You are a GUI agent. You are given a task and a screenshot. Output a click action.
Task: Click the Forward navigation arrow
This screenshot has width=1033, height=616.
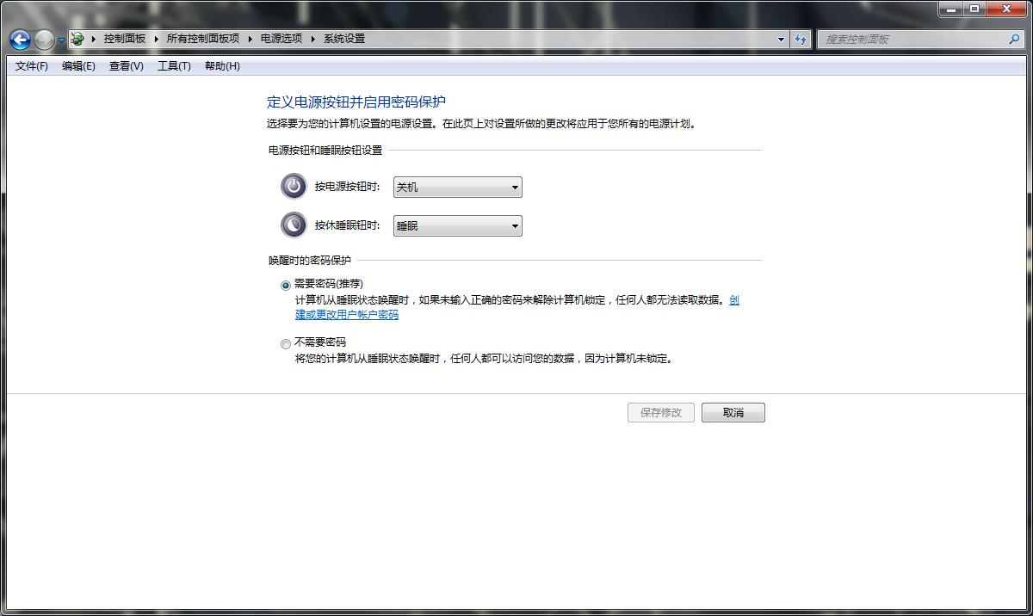(44, 40)
